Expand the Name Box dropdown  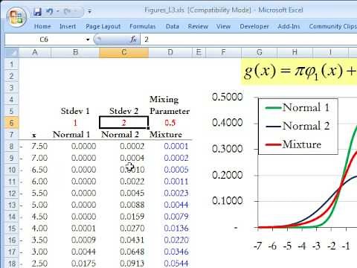pyautogui.click(x=88, y=39)
